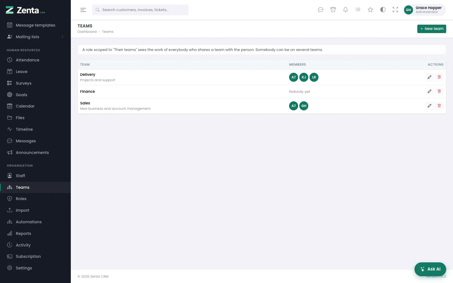
Task: Click the Zenta CRM logo
Action: [x=25, y=10]
